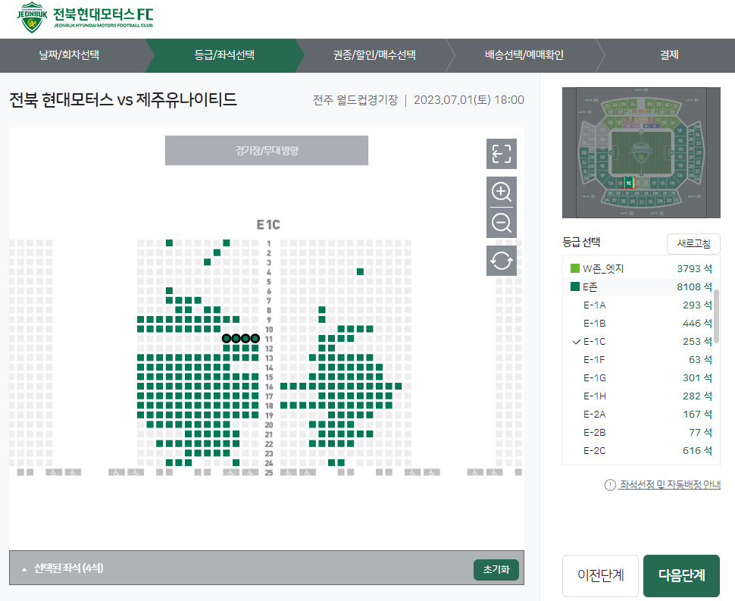Click the venue name 전주 월드컵경기장

(355, 100)
